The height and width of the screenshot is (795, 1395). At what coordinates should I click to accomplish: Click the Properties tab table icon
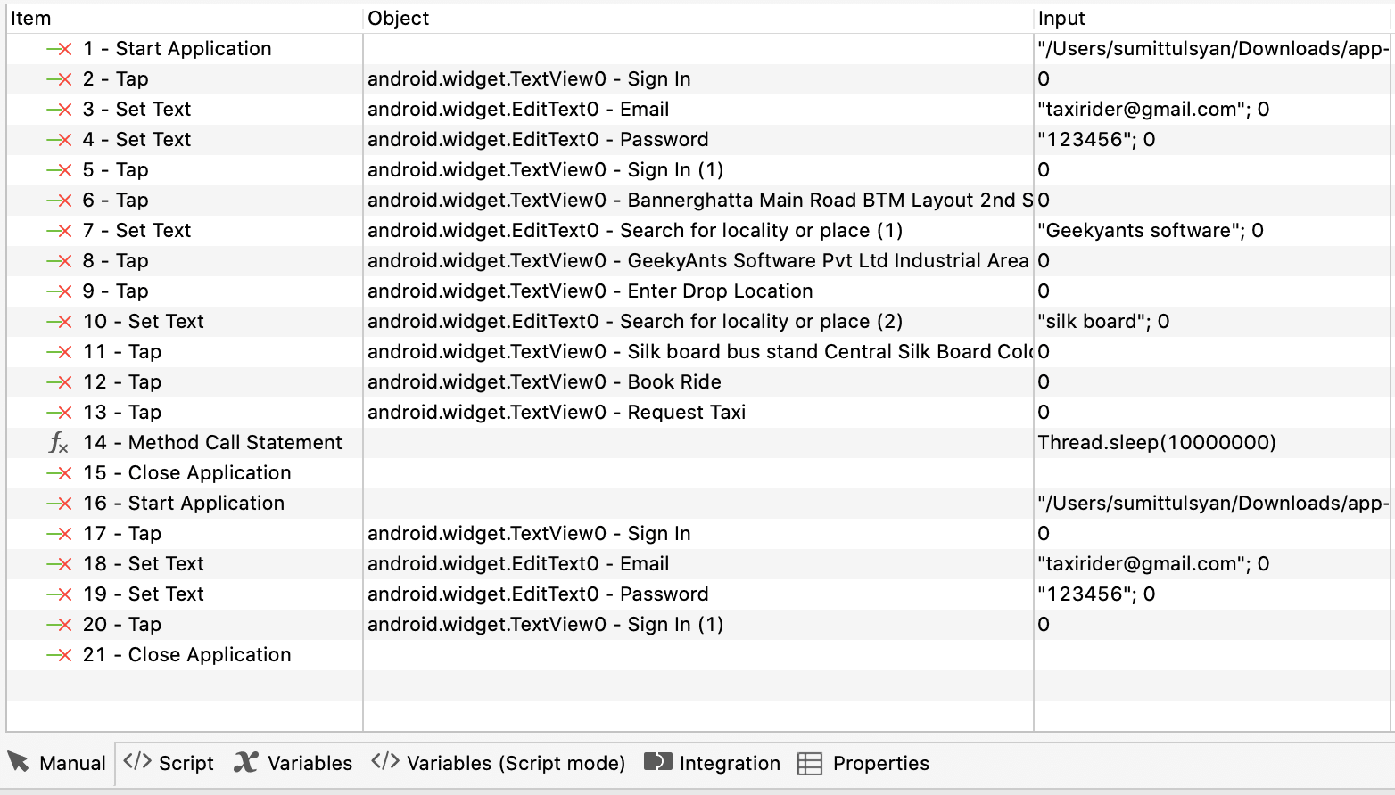pyautogui.click(x=810, y=764)
